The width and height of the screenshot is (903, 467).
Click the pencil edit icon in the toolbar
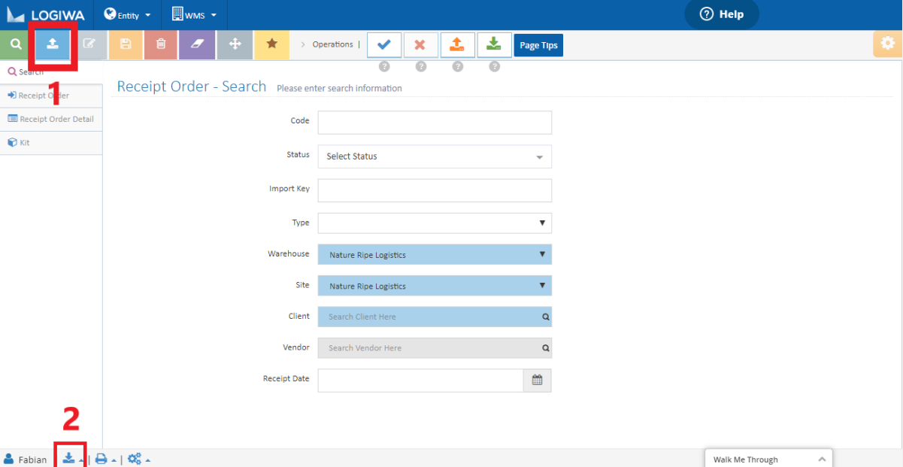[89, 44]
